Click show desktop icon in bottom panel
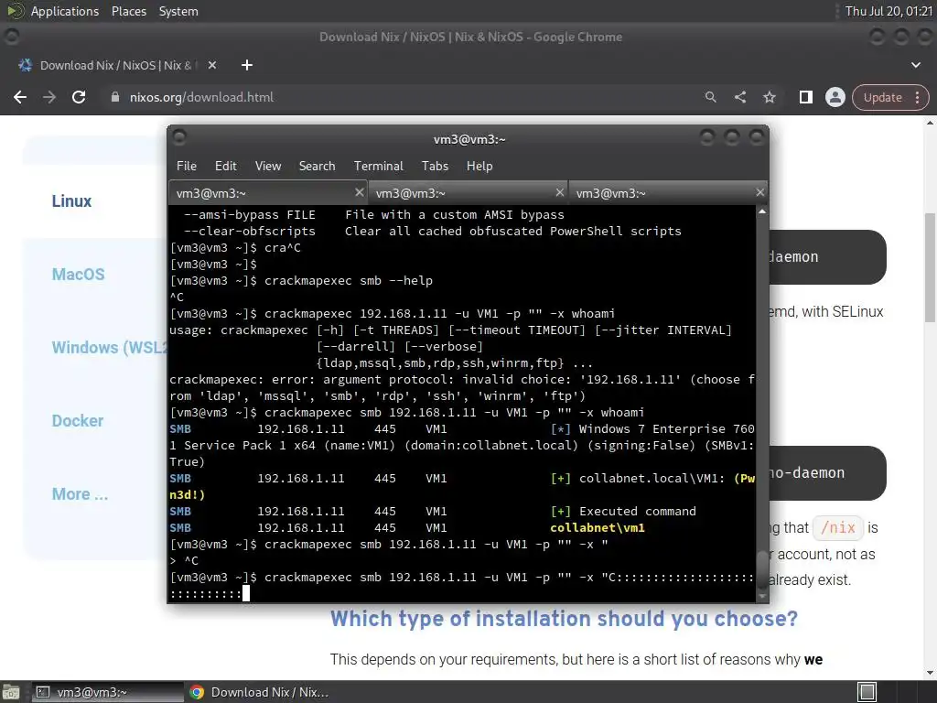937x703 pixels. (x=11, y=692)
